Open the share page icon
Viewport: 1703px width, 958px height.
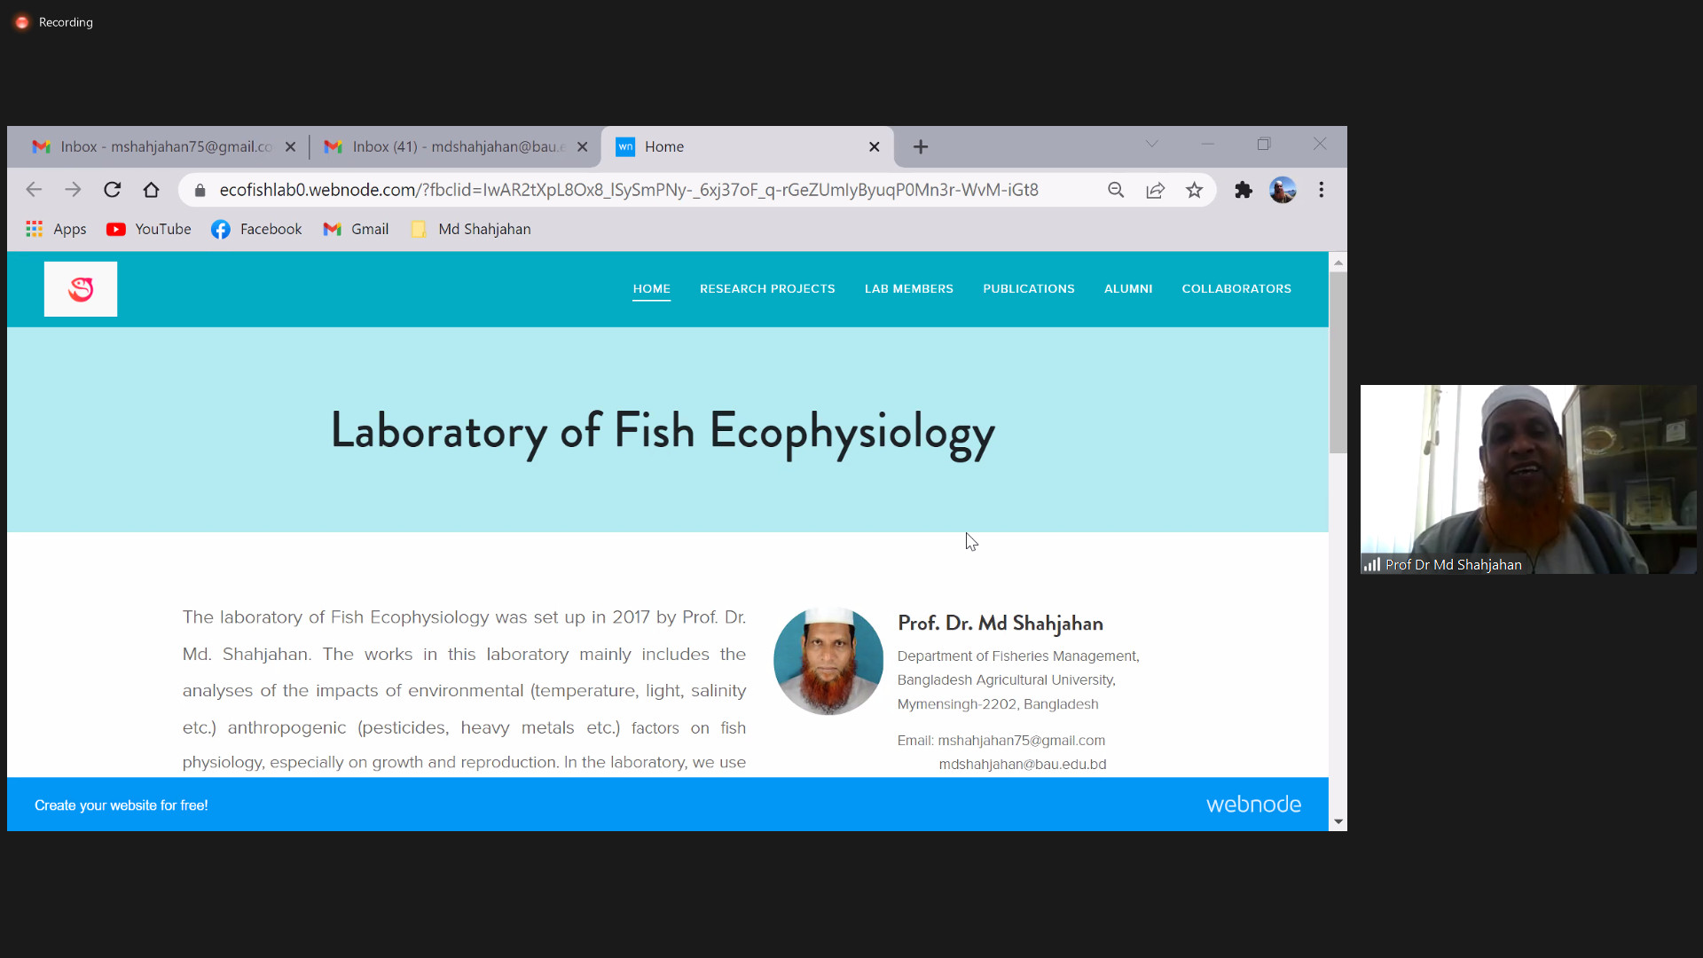(x=1155, y=190)
